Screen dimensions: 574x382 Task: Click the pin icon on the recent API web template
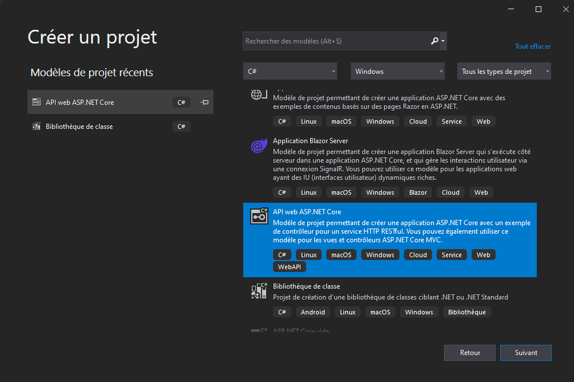[204, 102]
